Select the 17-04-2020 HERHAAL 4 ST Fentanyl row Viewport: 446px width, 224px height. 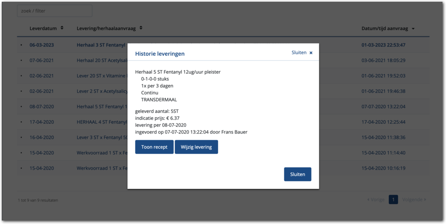pos(101,122)
